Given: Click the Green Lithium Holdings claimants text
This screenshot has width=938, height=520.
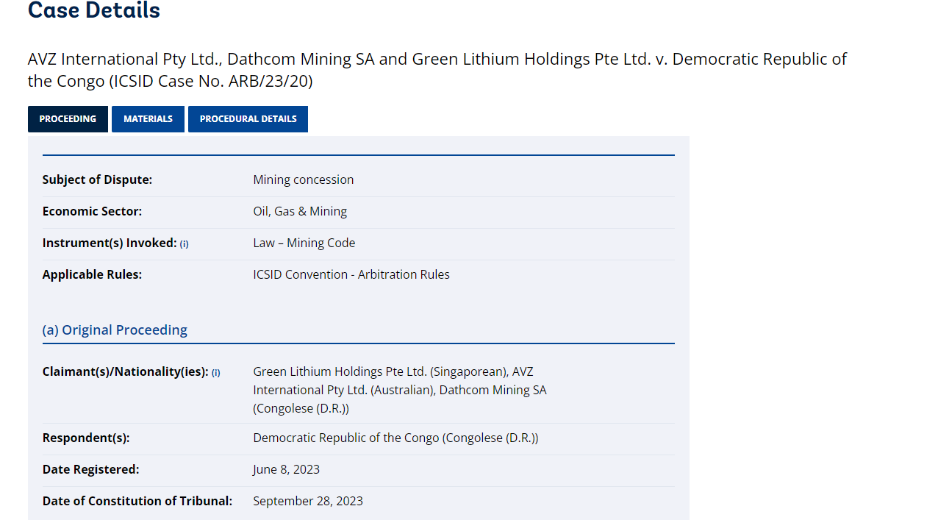Looking at the screenshot, I should coord(400,390).
